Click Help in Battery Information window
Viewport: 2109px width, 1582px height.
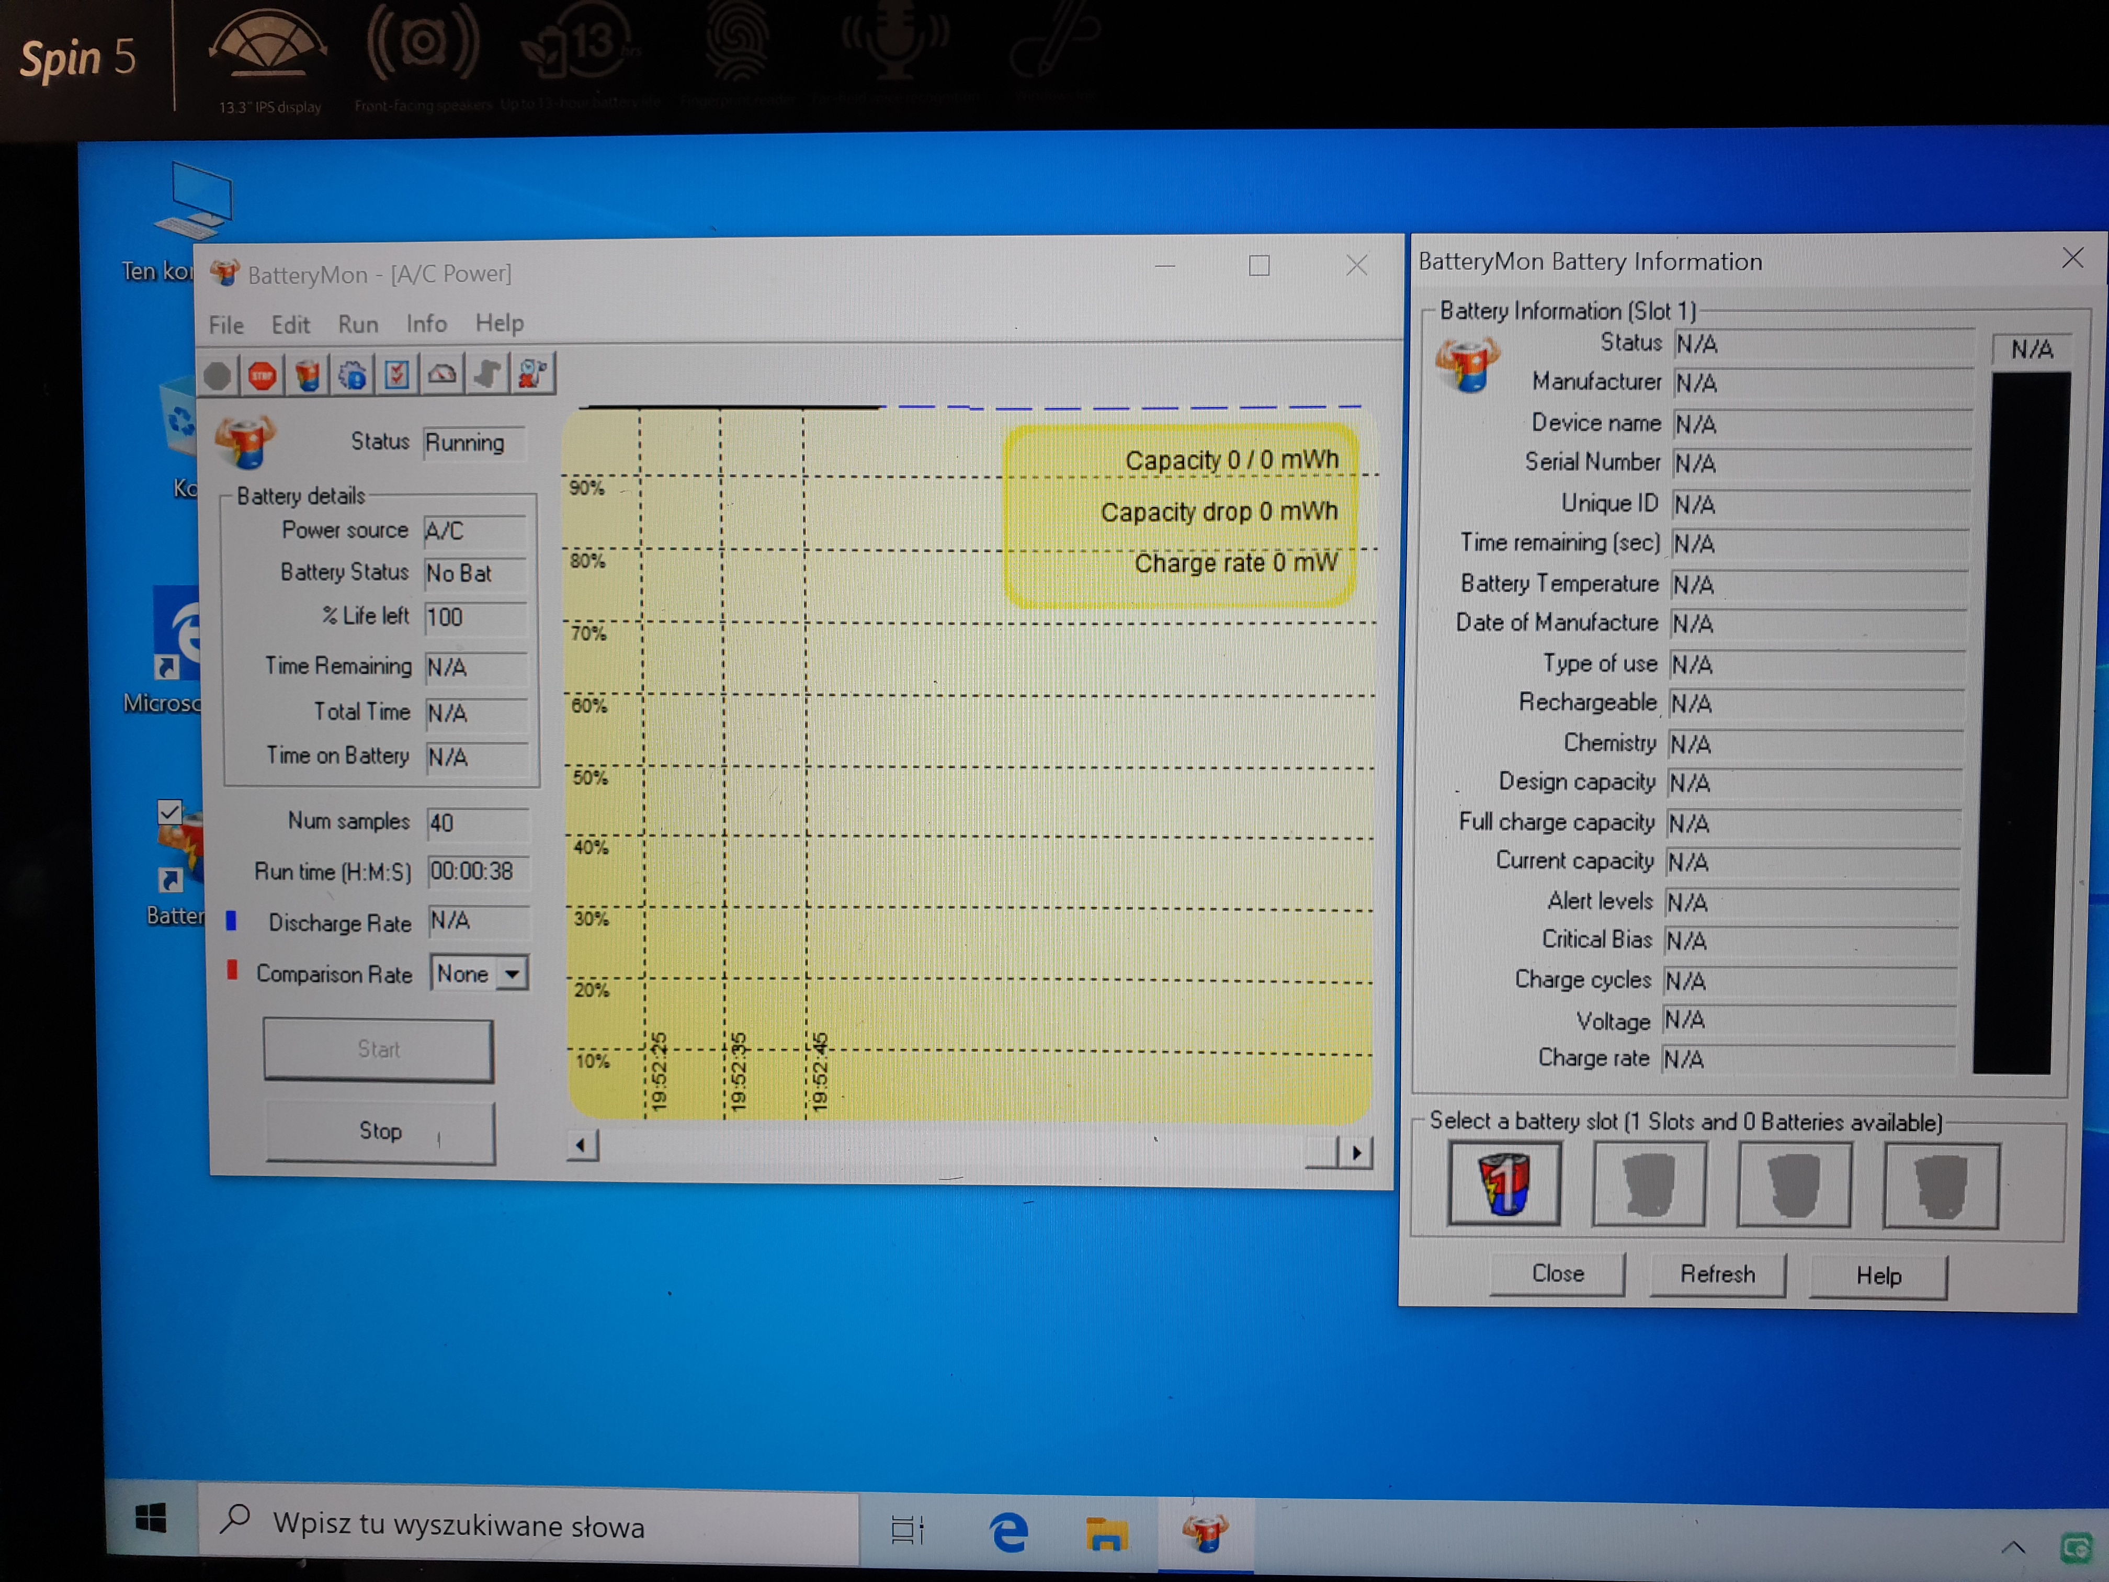[1879, 1276]
